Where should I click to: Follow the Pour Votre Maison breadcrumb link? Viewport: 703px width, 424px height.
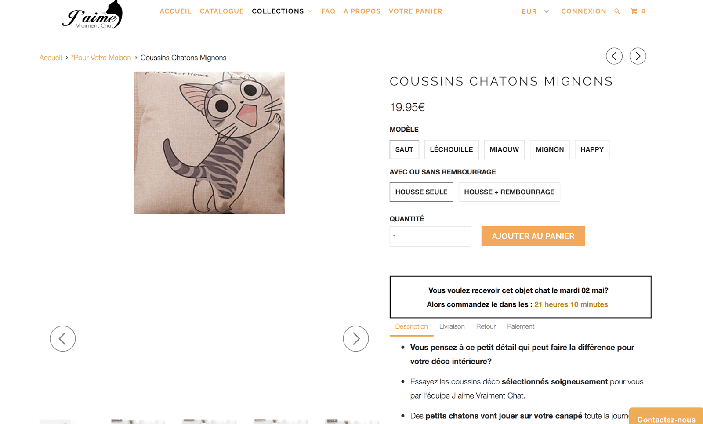101,58
